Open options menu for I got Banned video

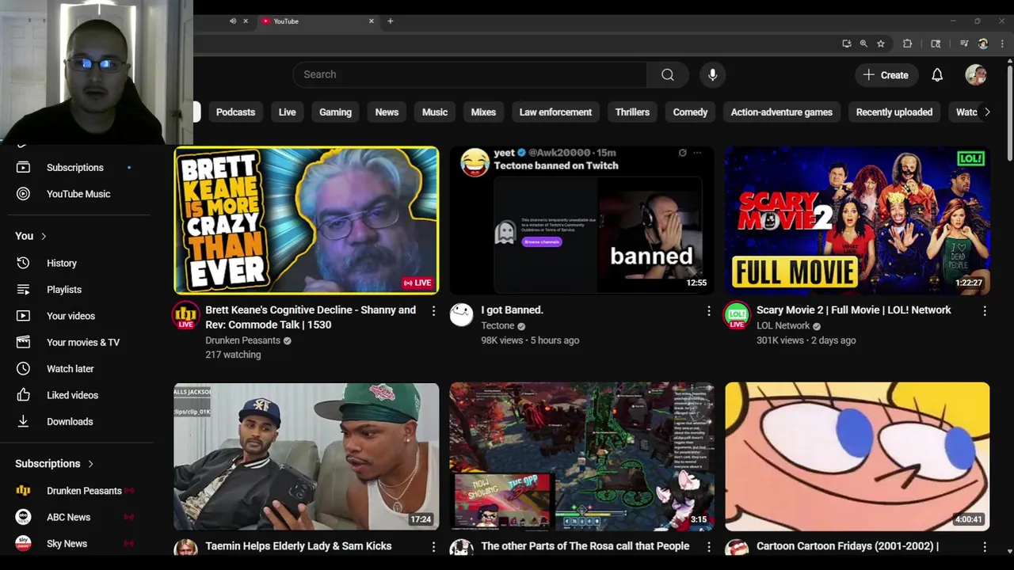click(709, 311)
